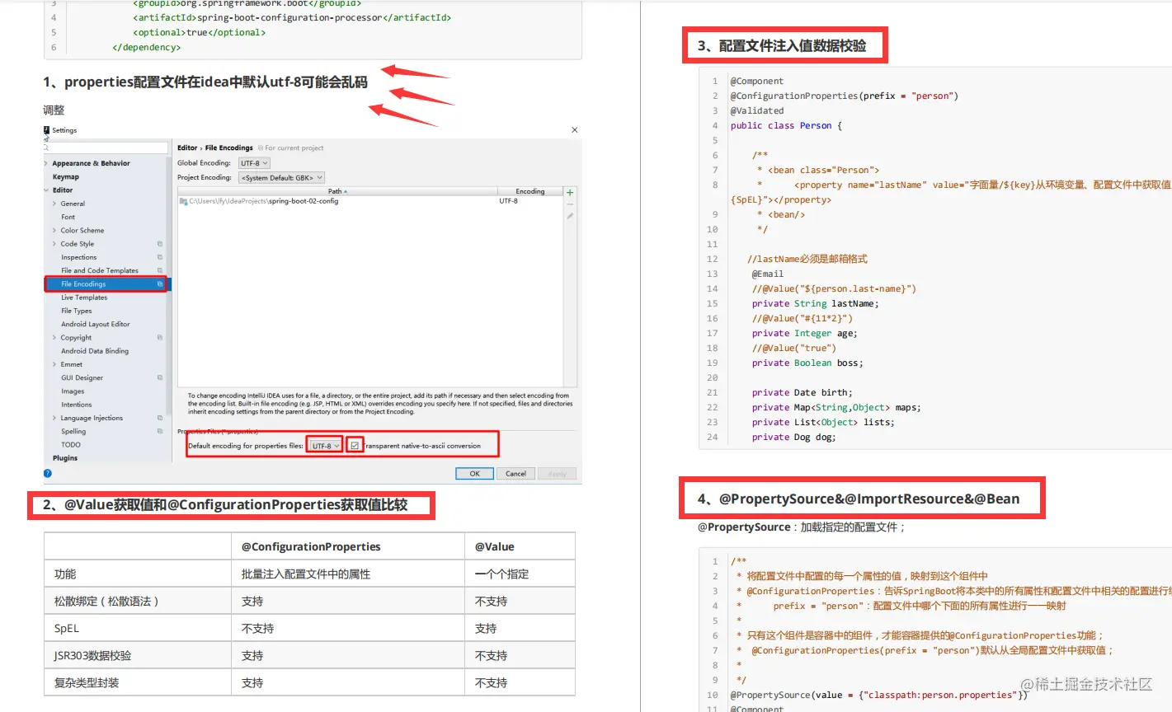Open the Global Encoding dropdown

point(254,163)
